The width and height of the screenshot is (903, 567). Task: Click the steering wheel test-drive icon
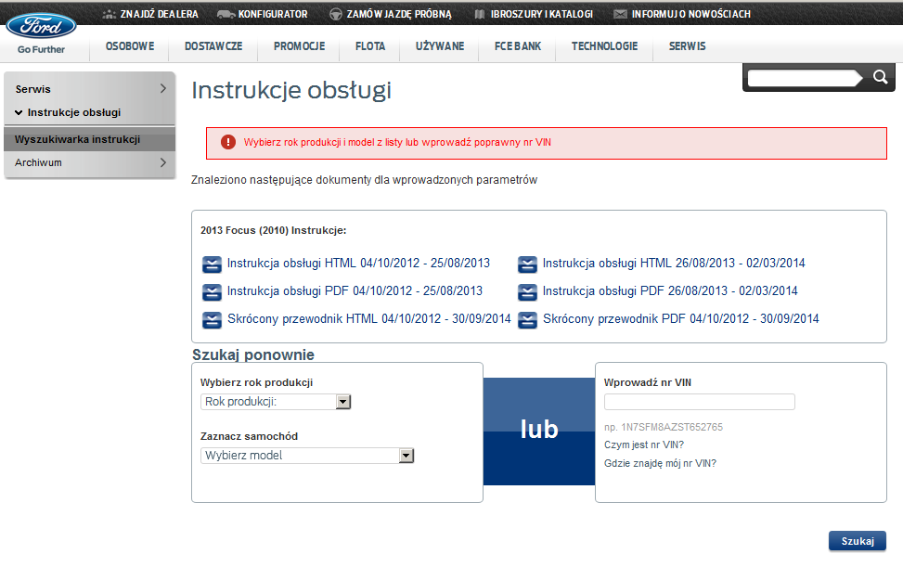coord(336,15)
